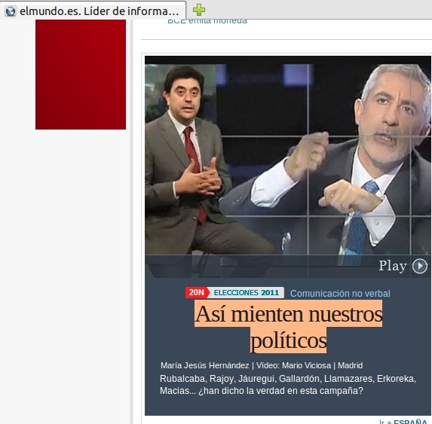Viewport: 432px width, 424px height.
Task: Click the summary text starting with Rubalcaba
Action: pos(288,385)
